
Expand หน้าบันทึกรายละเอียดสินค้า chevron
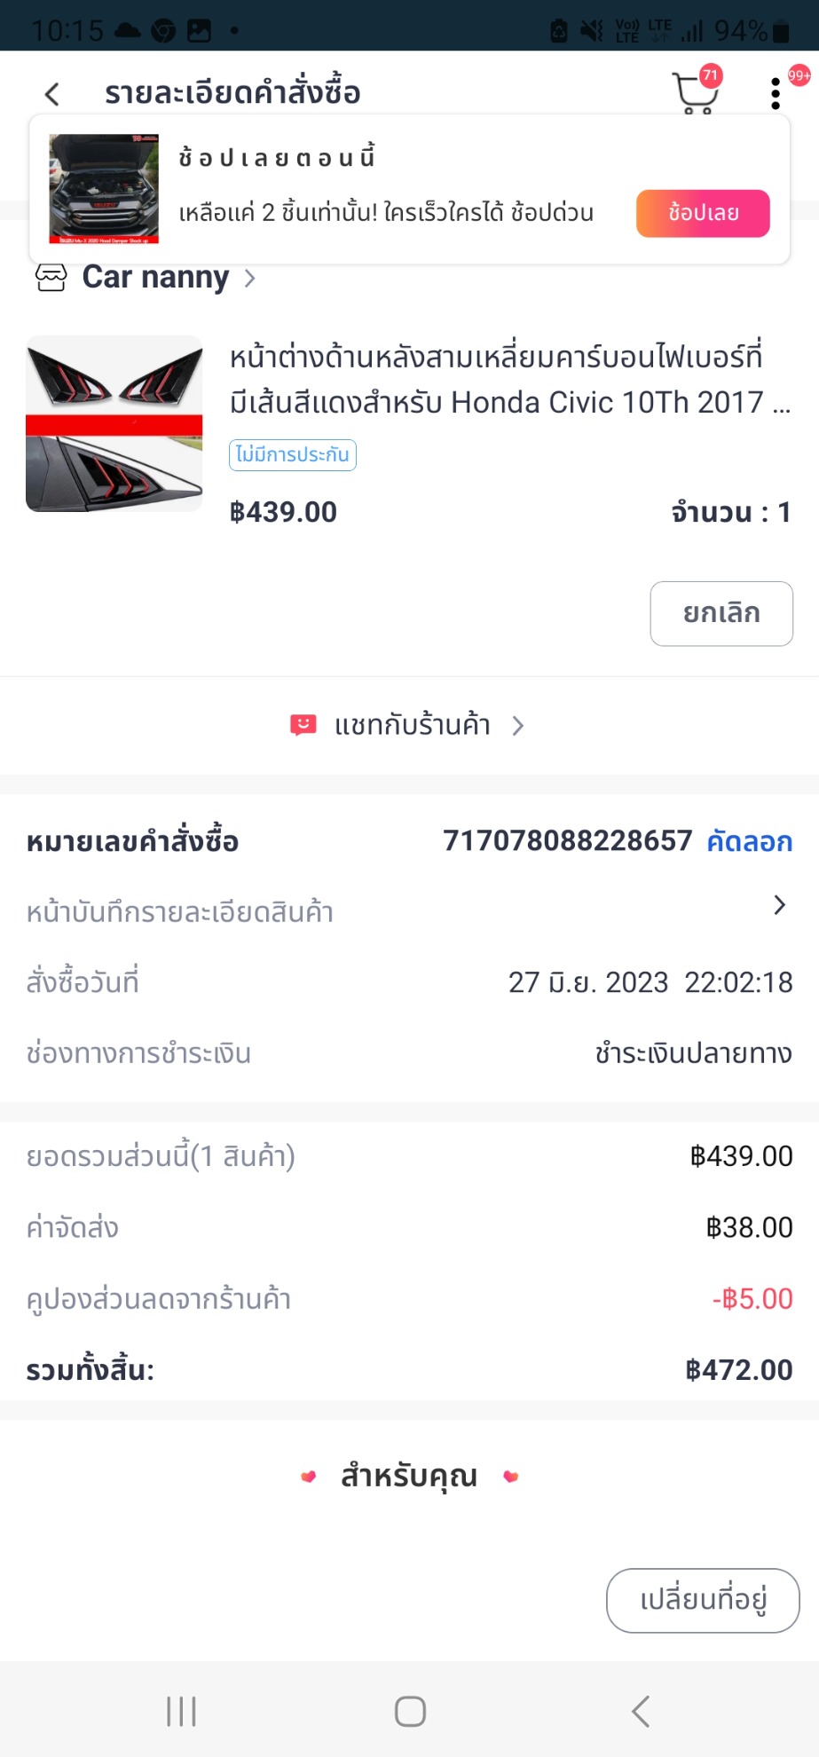coord(779,905)
